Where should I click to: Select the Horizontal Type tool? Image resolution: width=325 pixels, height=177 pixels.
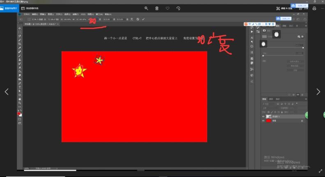[20, 87]
